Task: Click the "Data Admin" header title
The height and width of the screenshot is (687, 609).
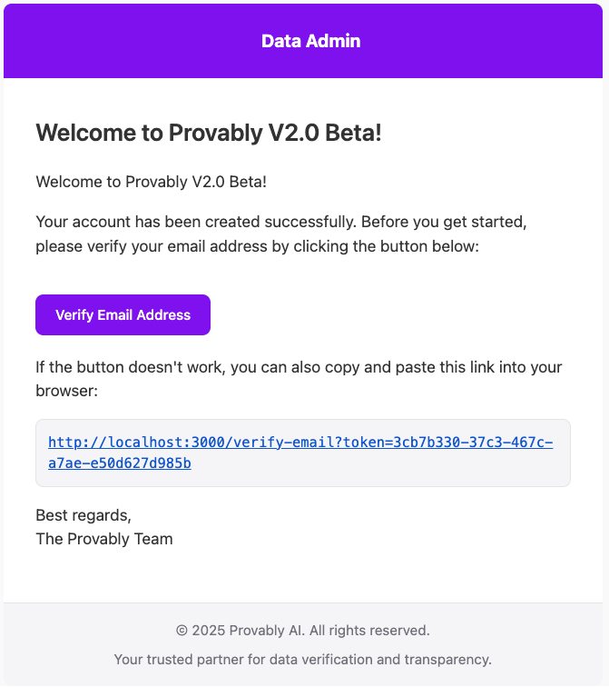Action: click(310, 41)
